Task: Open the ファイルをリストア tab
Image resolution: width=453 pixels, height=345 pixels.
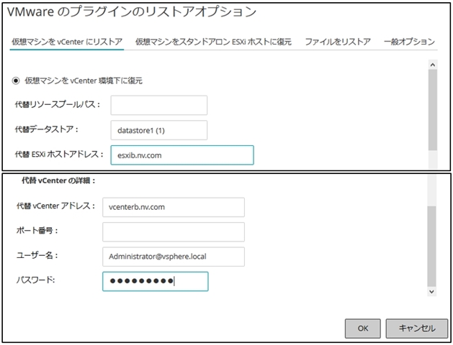Action: [338, 42]
